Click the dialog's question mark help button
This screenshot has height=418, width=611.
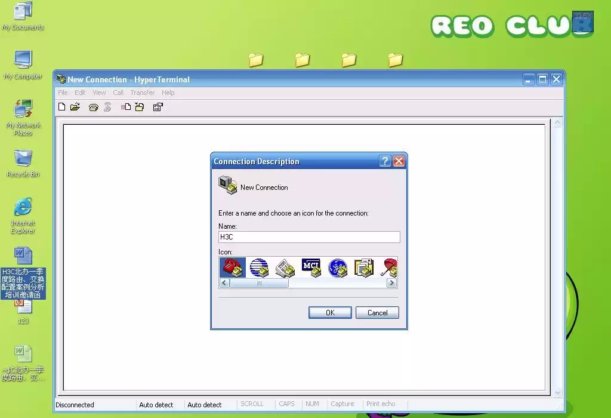(x=385, y=161)
